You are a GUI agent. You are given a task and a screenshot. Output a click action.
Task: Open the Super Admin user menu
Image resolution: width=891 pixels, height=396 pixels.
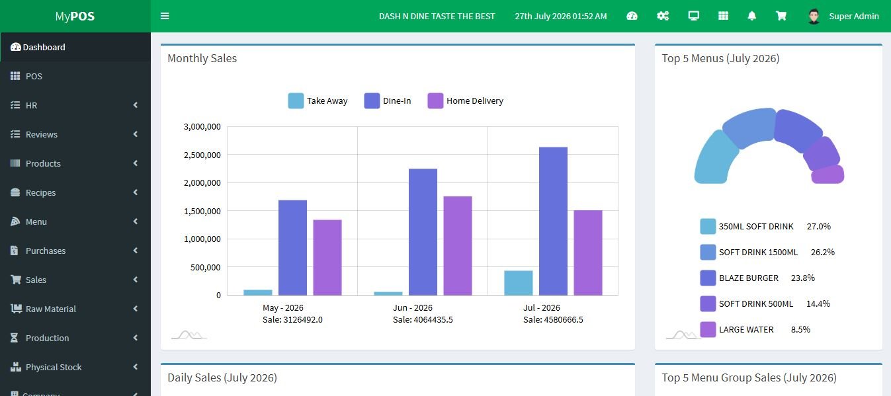(x=844, y=16)
